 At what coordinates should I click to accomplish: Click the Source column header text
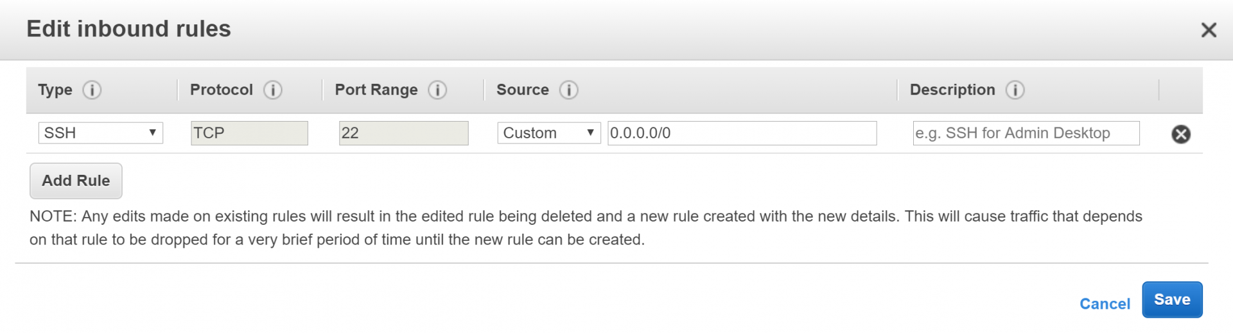click(x=523, y=90)
